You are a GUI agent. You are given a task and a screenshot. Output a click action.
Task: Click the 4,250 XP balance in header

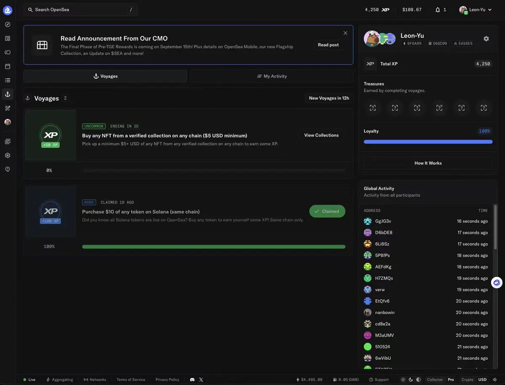tap(377, 10)
